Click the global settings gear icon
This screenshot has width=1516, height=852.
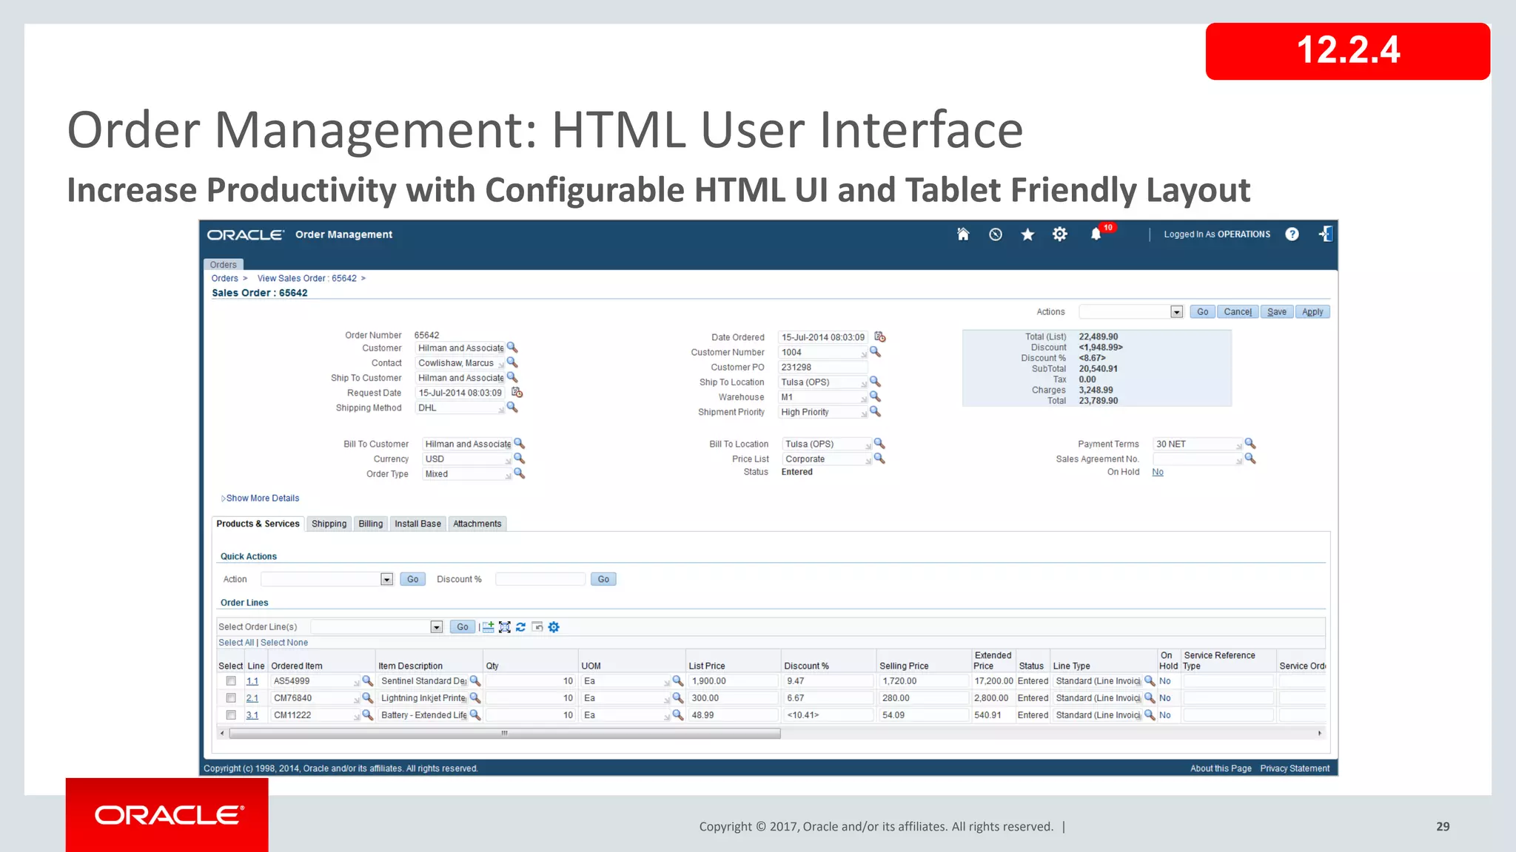[x=1060, y=234]
